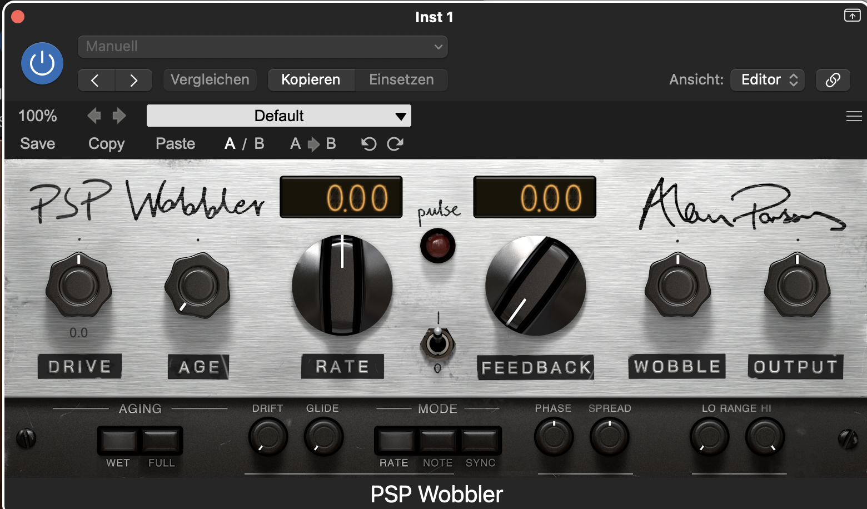The height and width of the screenshot is (509, 867).
Task: Click the DRIVE knob
Action: tap(78, 286)
